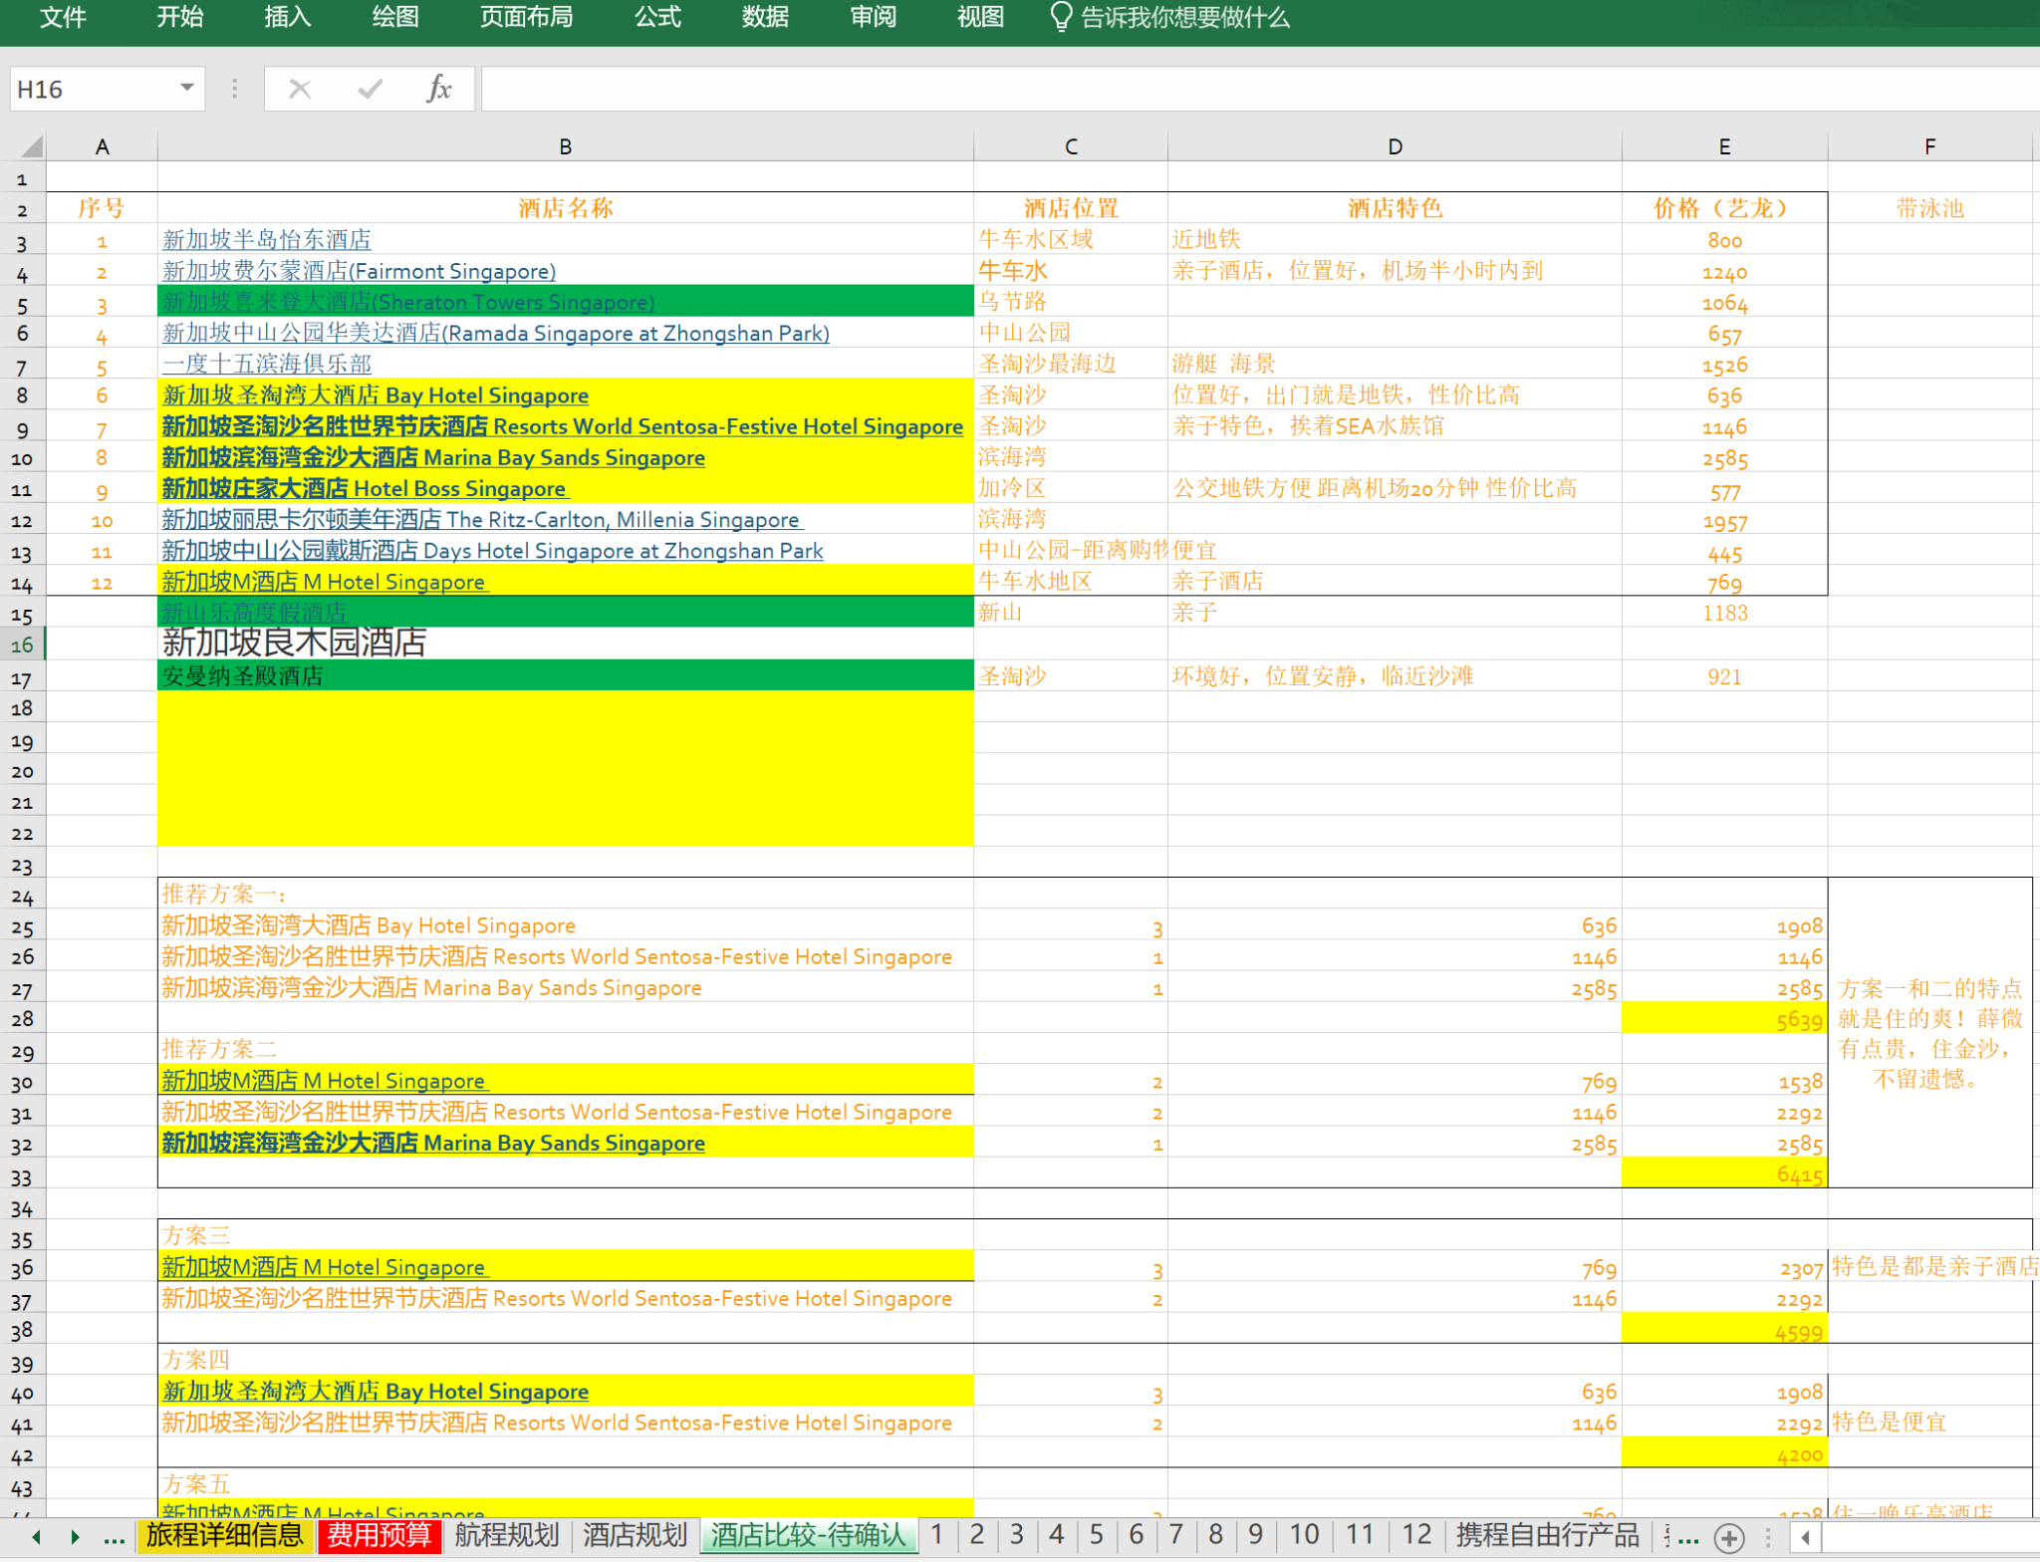Click yellow total cell 6415
2040x1562 pixels.
tap(1724, 1173)
